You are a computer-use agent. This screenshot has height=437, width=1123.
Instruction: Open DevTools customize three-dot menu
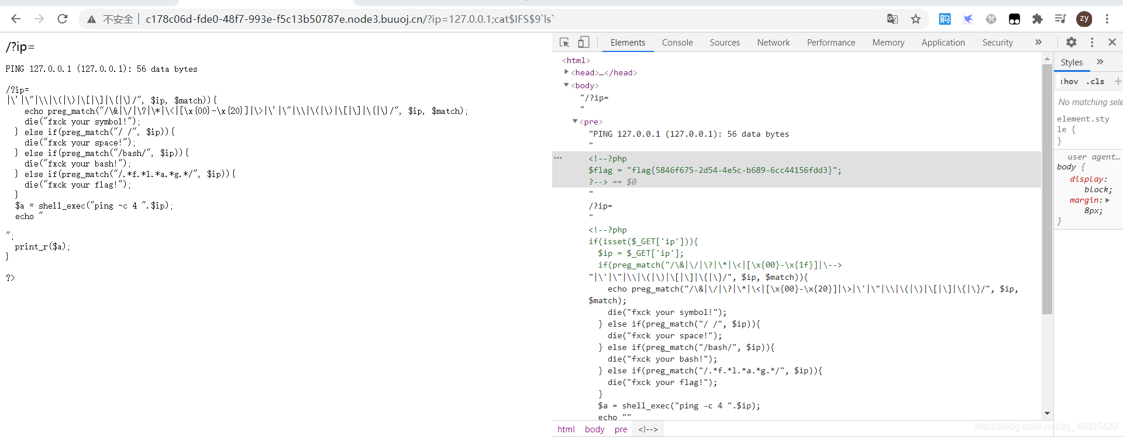[x=1092, y=42]
